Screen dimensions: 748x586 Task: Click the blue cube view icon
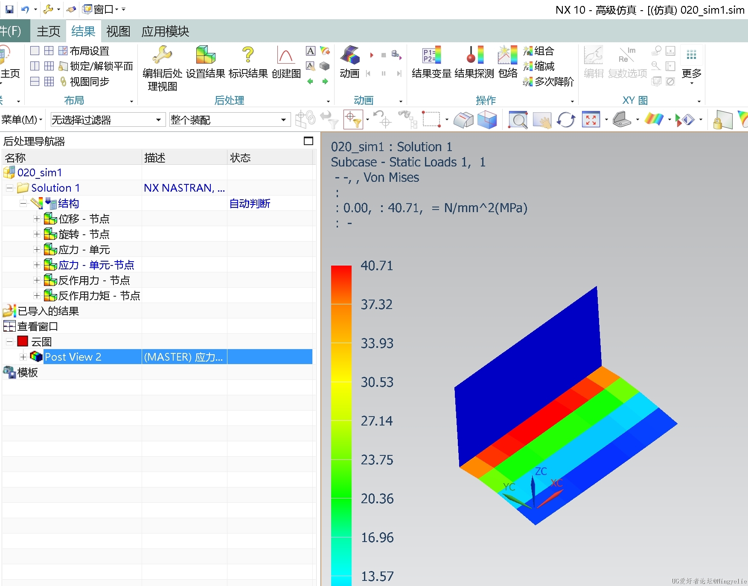click(487, 120)
